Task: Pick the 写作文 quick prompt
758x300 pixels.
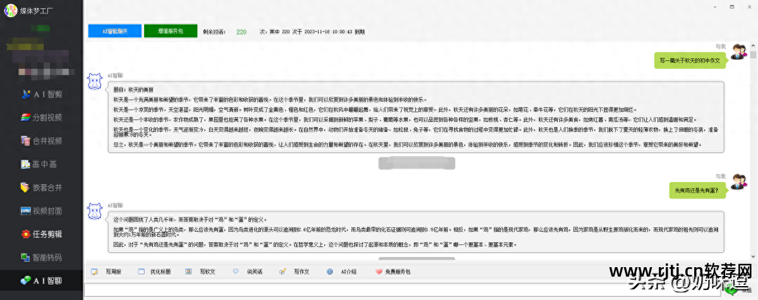Action: tap(294, 272)
